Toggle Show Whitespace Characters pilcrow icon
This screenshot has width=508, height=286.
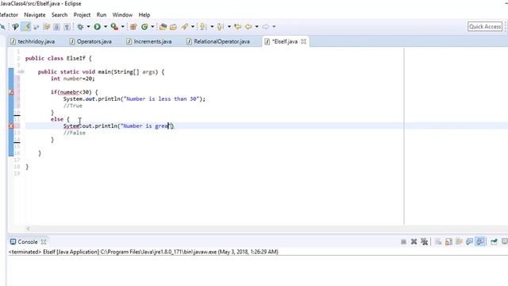click(67, 26)
